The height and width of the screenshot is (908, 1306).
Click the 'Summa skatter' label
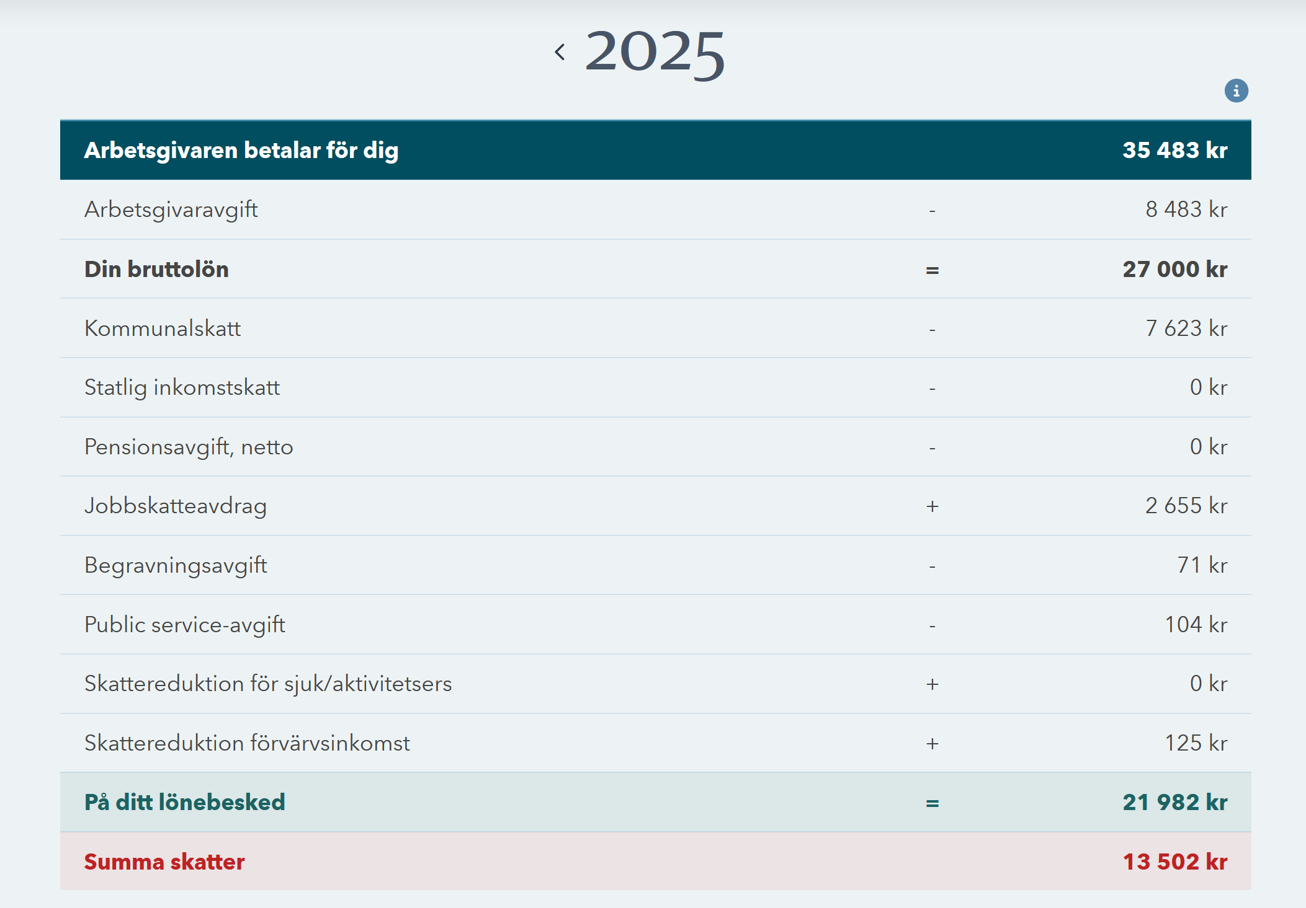coord(164,862)
